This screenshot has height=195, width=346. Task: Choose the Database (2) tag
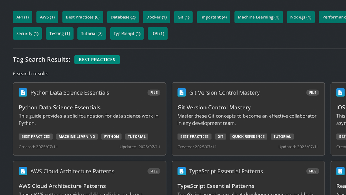123,17
